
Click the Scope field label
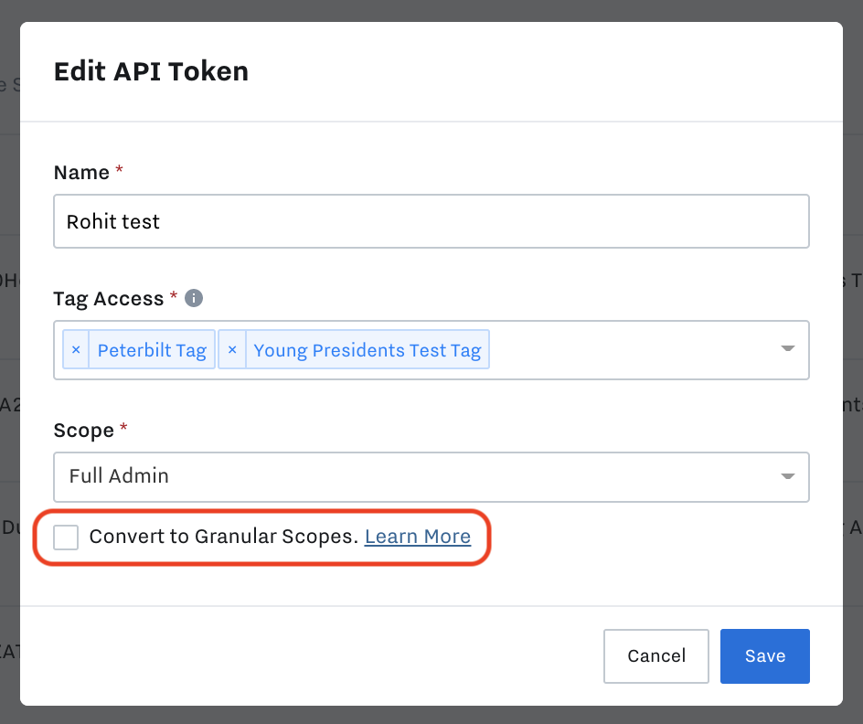pos(84,430)
